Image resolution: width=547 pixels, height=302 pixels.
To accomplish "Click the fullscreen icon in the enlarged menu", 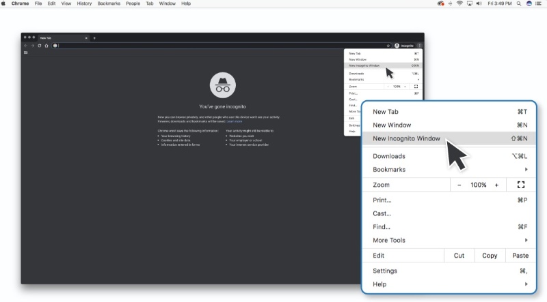I will click(521, 185).
